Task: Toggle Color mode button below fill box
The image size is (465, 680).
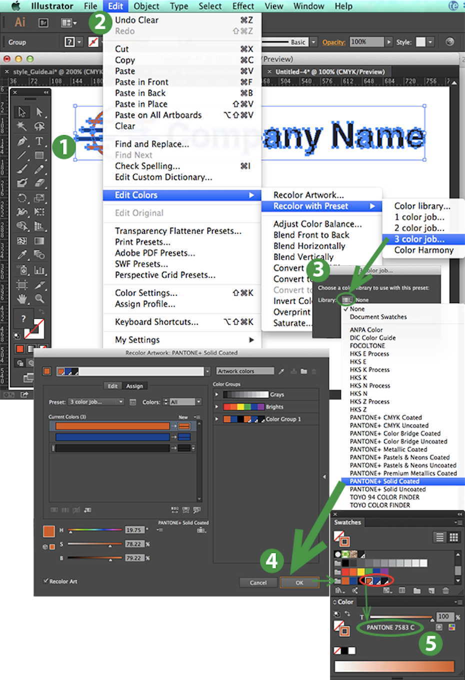Action: 20,348
